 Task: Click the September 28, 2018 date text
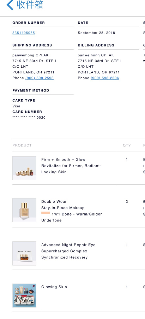pos(96,33)
